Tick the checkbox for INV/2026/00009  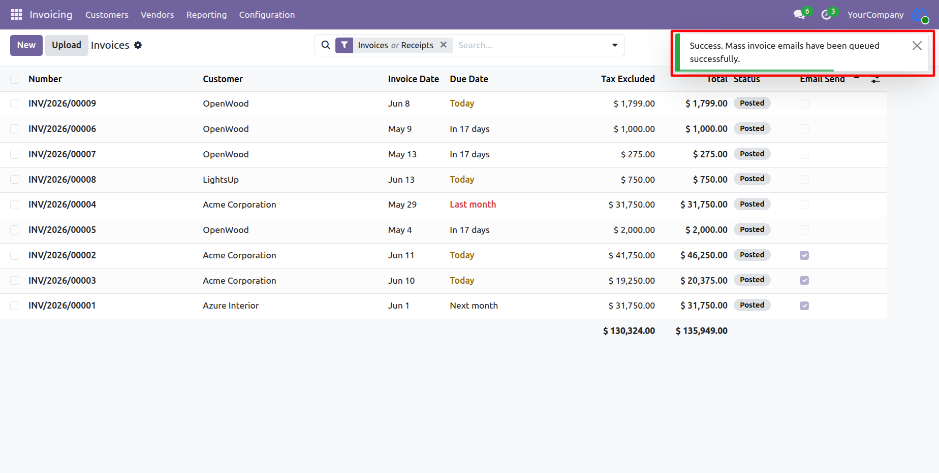click(x=15, y=104)
